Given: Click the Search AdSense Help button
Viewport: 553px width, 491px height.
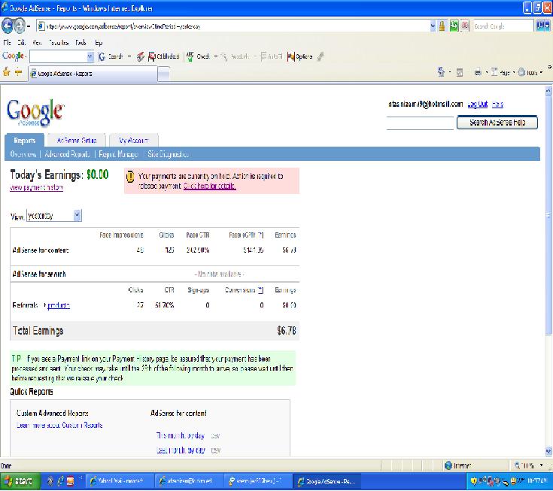Looking at the screenshot, I should click(x=497, y=123).
